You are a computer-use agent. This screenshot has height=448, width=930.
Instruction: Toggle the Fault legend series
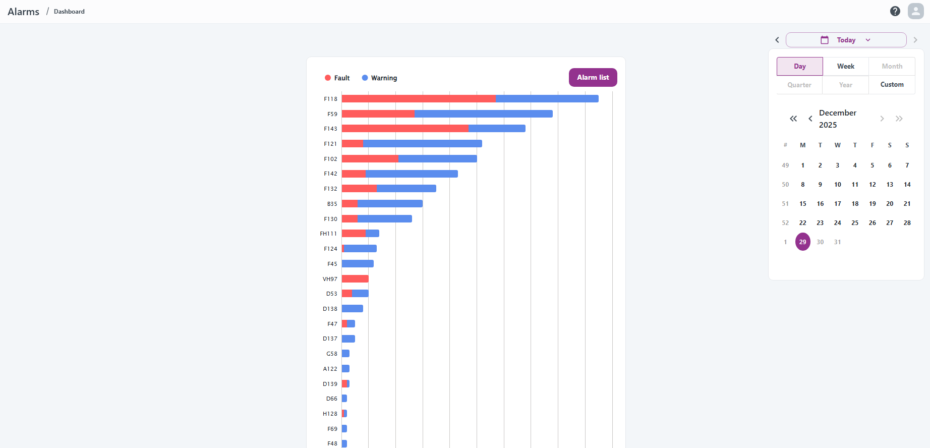[x=337, y=78]
